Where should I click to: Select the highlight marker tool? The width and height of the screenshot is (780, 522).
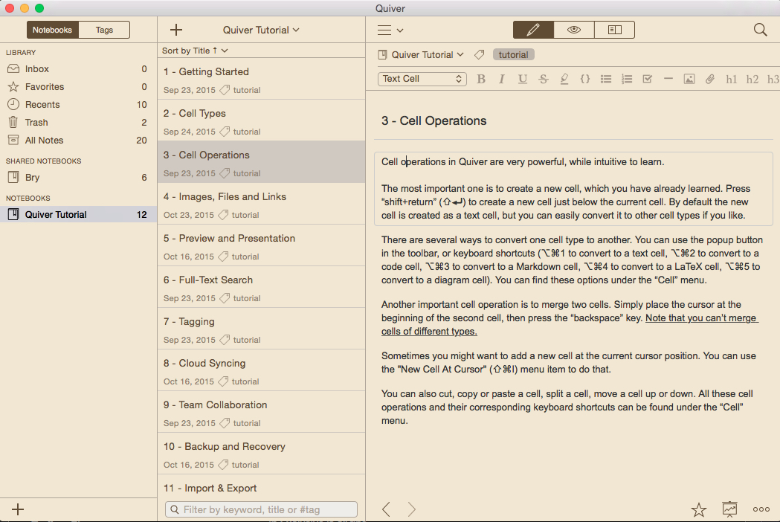(564, 79)
